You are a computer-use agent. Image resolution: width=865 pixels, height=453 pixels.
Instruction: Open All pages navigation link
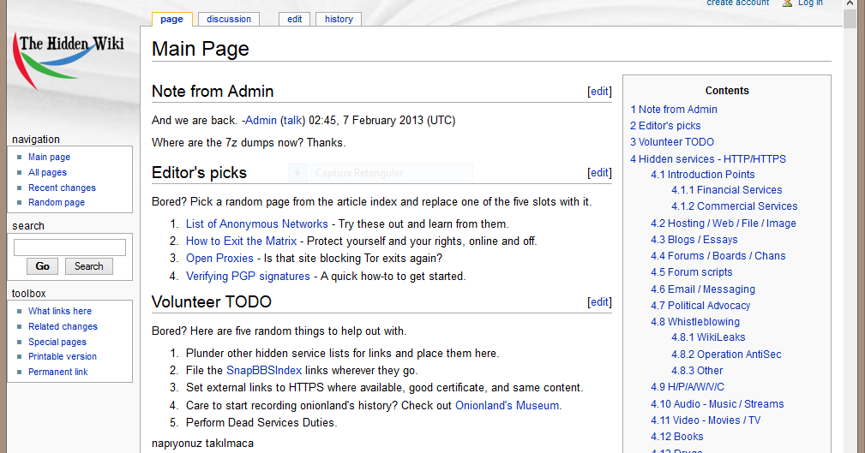pyautogui.click(x=47, y=172)
